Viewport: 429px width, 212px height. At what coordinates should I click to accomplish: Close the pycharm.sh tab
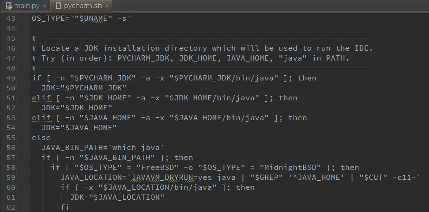point(107,6)
